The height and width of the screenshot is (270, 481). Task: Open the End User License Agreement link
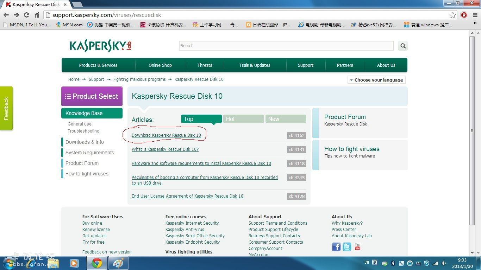coord(187,196)
